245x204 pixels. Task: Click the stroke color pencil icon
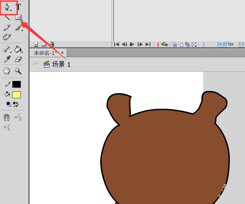pos(8,84)
